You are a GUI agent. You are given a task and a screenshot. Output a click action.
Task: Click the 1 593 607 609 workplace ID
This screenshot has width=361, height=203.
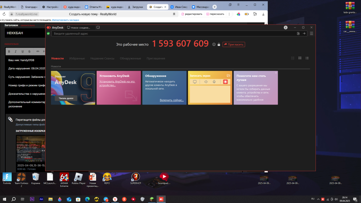[180, 44]
